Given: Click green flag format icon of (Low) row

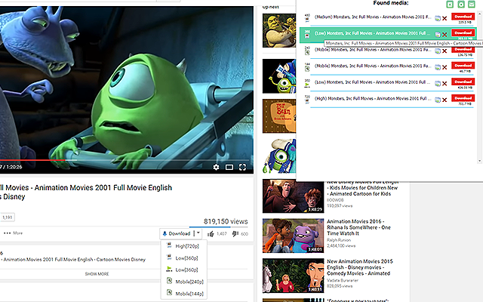Looking at the screenshot, I should (x=307, y=83).
